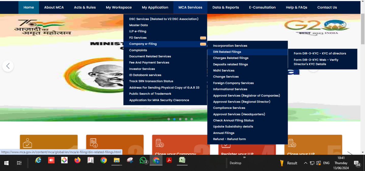Open the Home navigation tab
The height and width of the screenshot is (171, 365).
pos(29,7)
